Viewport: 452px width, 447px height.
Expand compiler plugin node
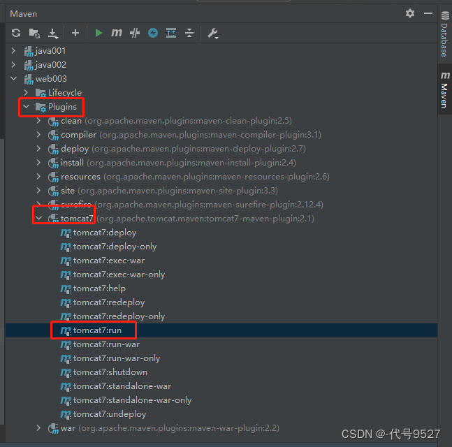click(x=38, y=134)
